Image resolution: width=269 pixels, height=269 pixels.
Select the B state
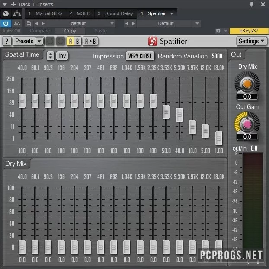pyautogui.click(x=77, y=42)
